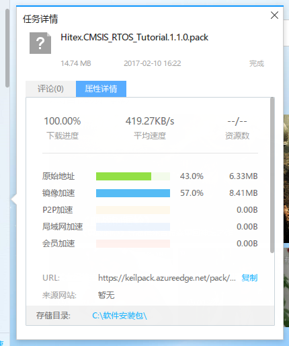Click the 局域网加速 progress bar
This screenshot has height=346, width=289.
click(133, 227)
